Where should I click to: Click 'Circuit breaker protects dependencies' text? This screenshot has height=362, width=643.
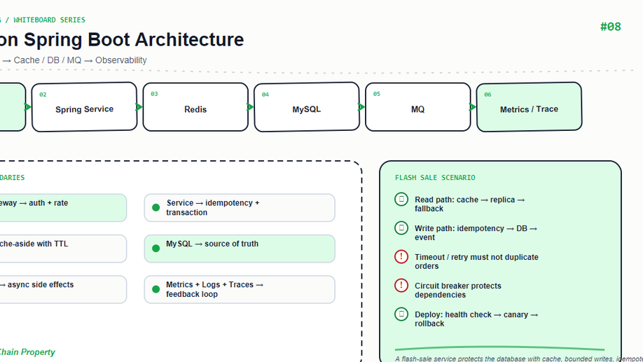click(x=457, y=290)
